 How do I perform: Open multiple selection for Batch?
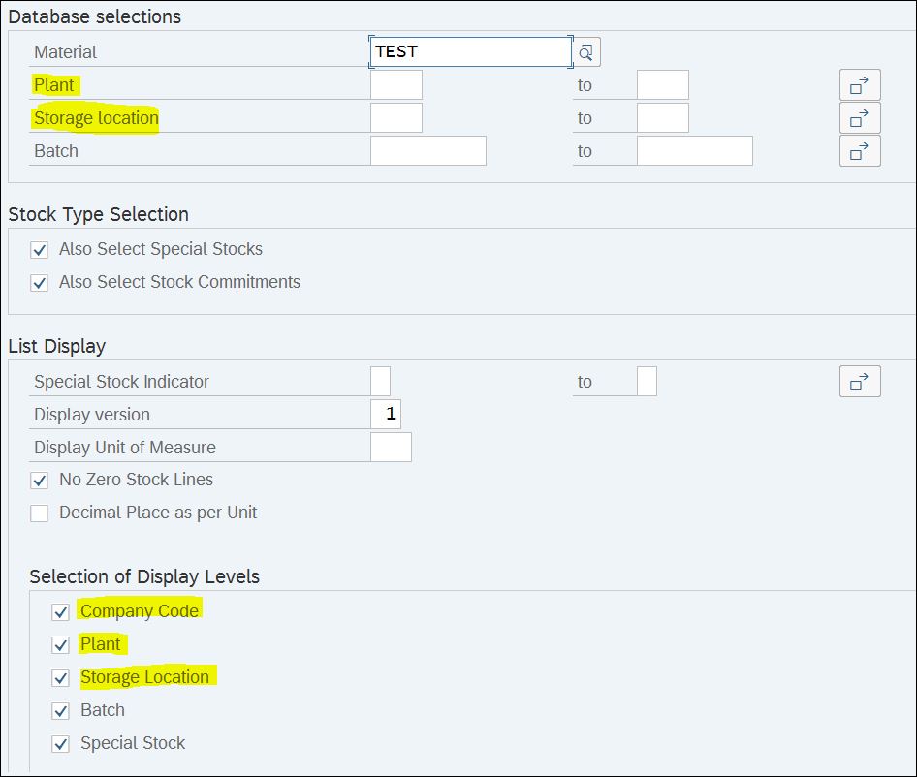860,151
